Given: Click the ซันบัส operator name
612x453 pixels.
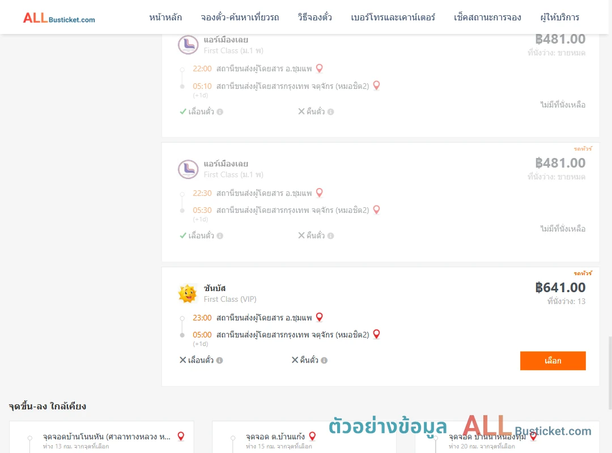Looking at the screenshot, I should tap(215, 288).
